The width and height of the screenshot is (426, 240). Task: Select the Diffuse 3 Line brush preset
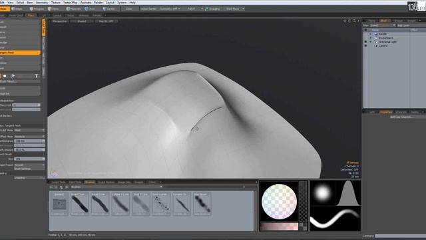pyautogui.click(x=120, y=204)
